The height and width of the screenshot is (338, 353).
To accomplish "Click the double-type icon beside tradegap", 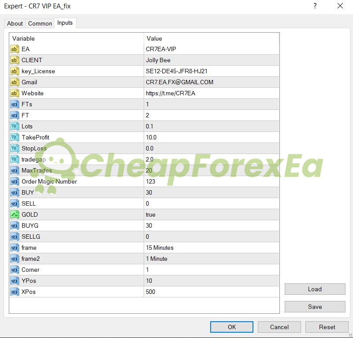I will point(15,159).
